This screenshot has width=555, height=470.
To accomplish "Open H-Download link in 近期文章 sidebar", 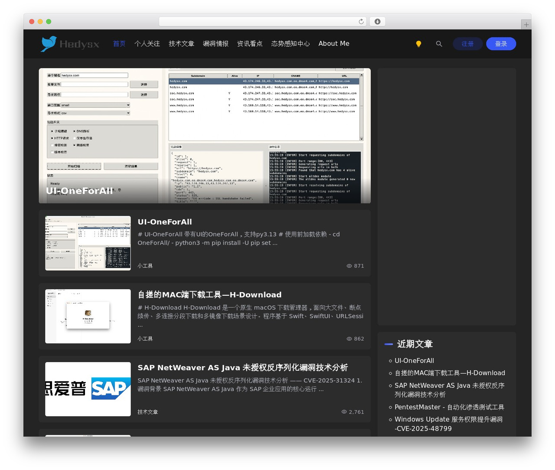I will point(450,373).
